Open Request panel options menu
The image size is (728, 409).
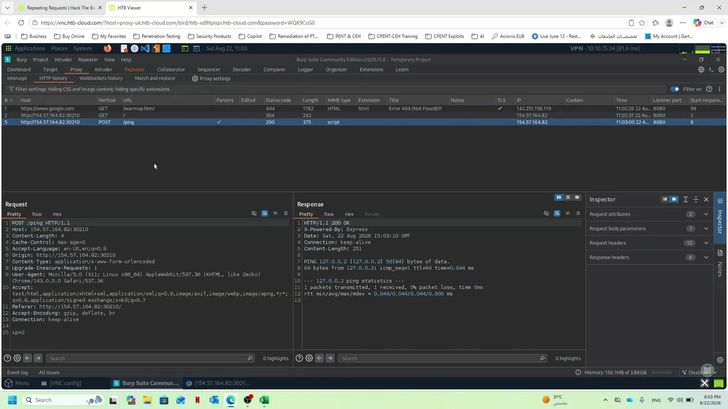coord(286,214)
